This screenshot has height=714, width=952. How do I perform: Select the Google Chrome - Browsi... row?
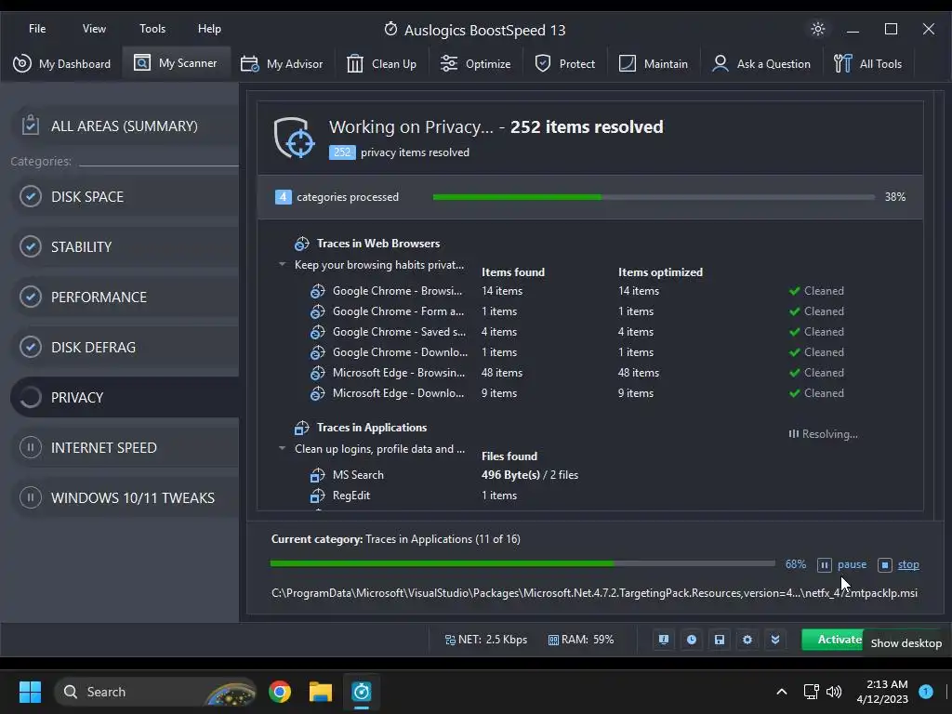point(575,291)
